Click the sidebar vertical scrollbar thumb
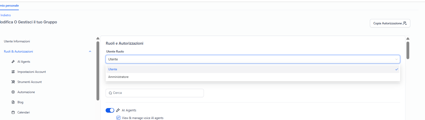This screenshot has height=120, width=425. [98, 71]
